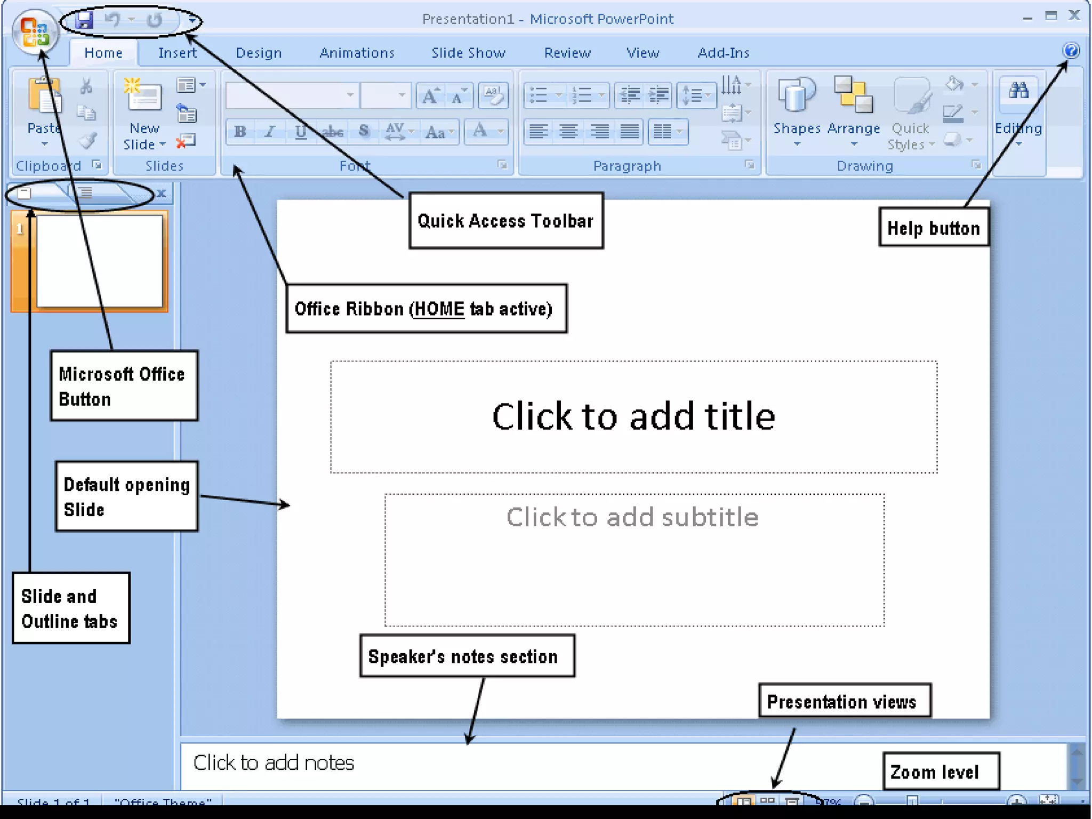Viewport: 1092px width, 819px height.
Task: Expand the font name combo box
Action: coord(350,95)
